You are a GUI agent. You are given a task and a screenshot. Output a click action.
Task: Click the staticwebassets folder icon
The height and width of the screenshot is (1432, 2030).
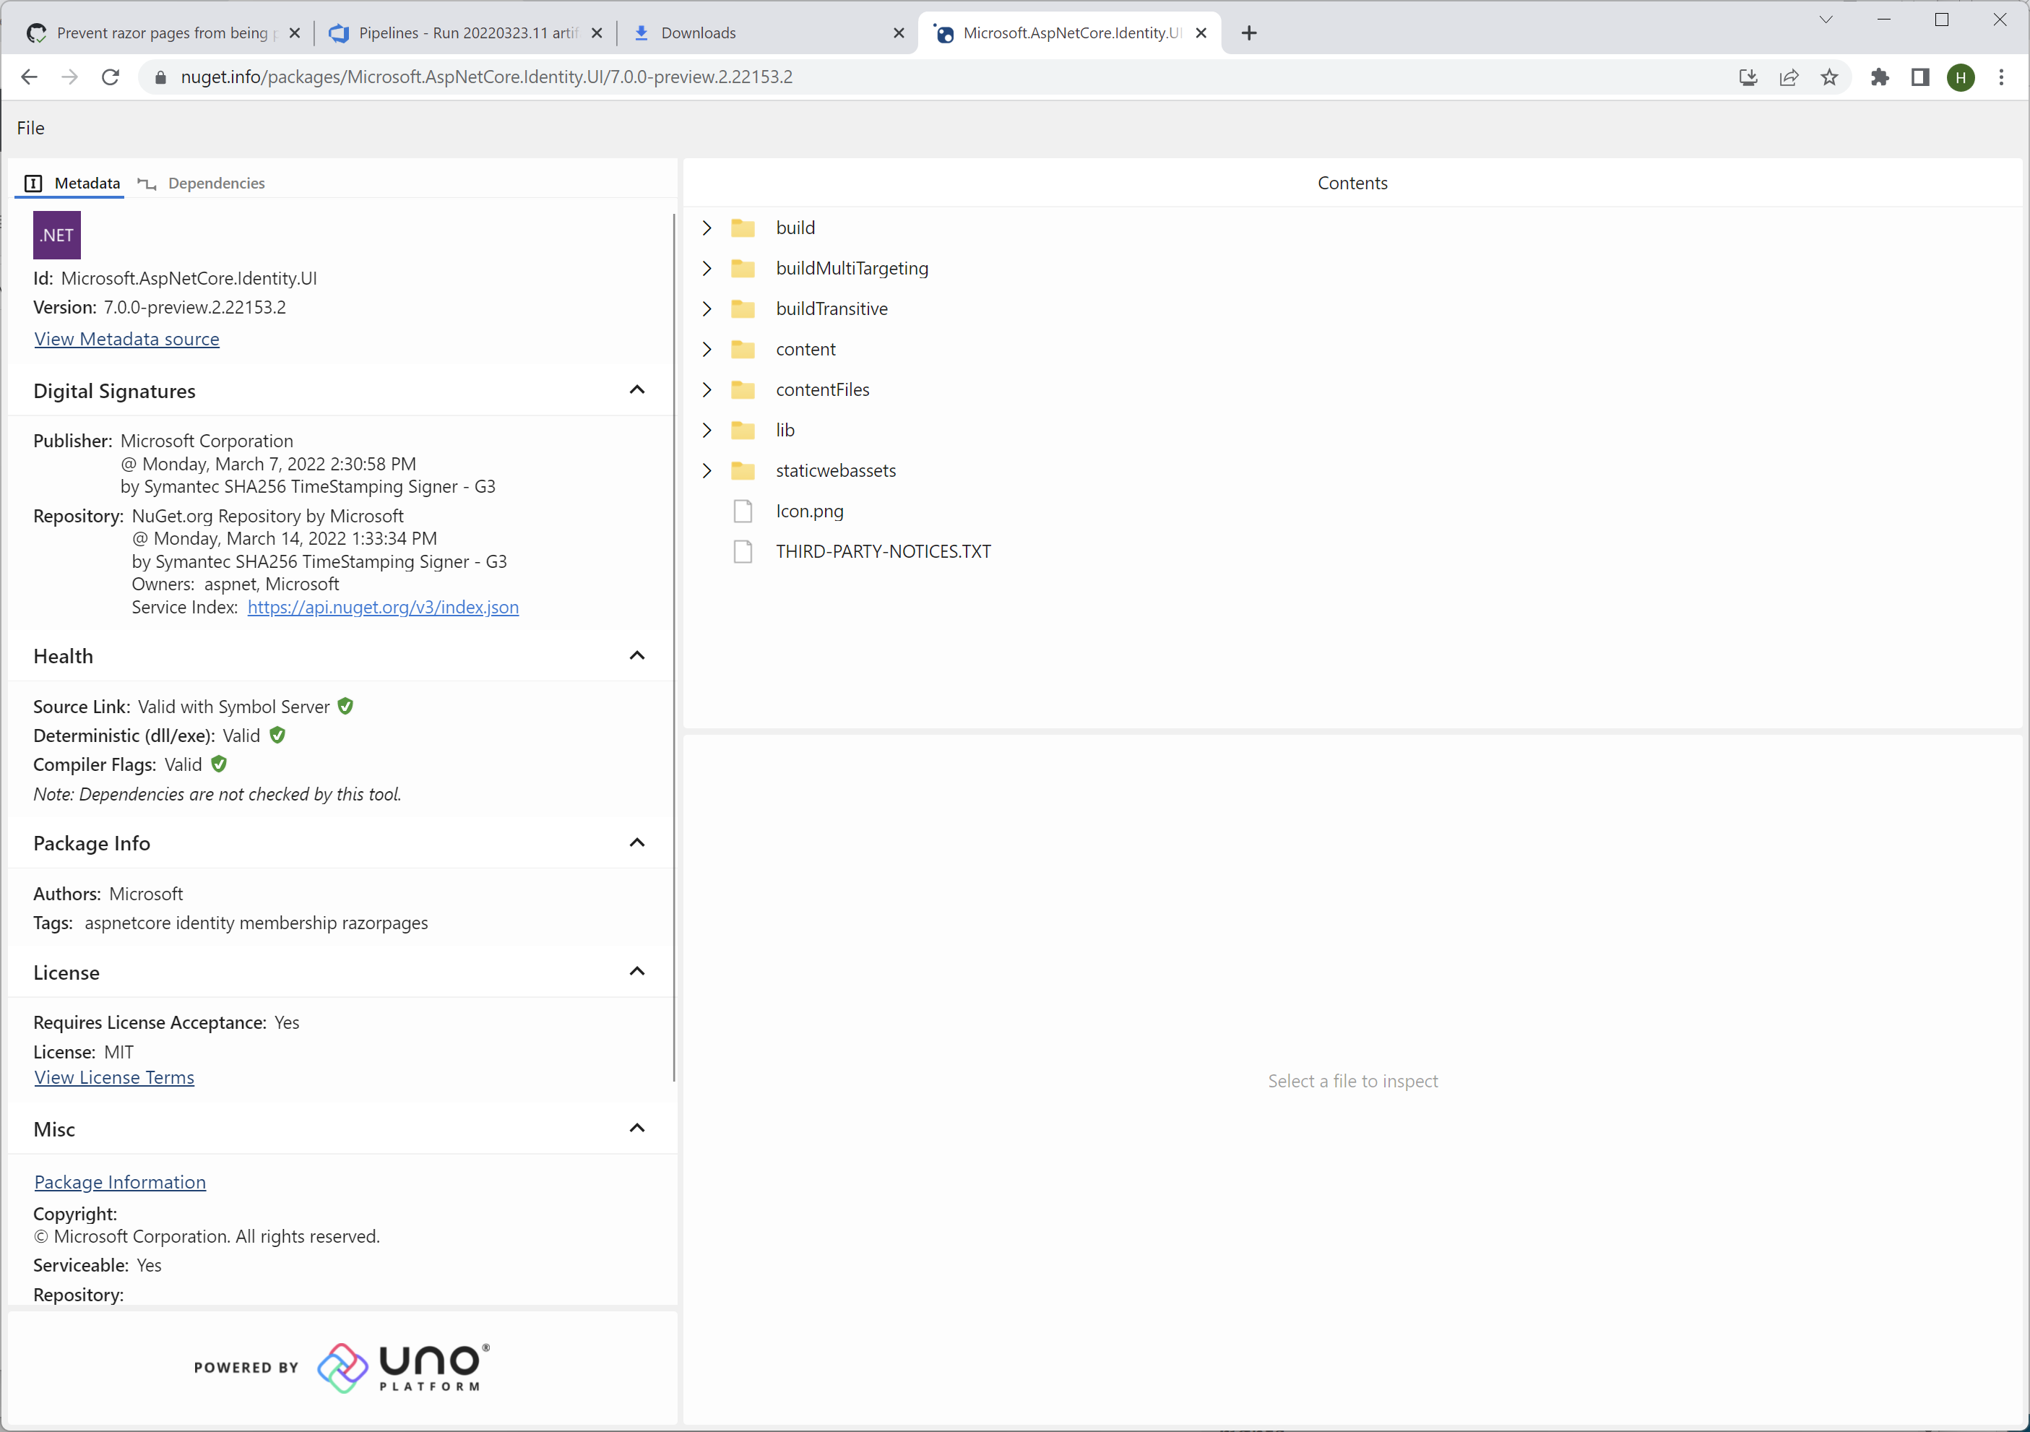coord(742,470)
